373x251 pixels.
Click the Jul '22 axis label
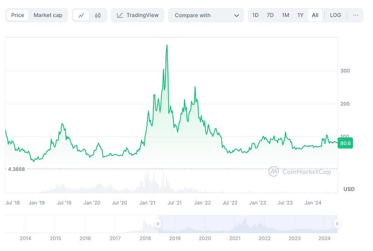click(x=230, y=202)
